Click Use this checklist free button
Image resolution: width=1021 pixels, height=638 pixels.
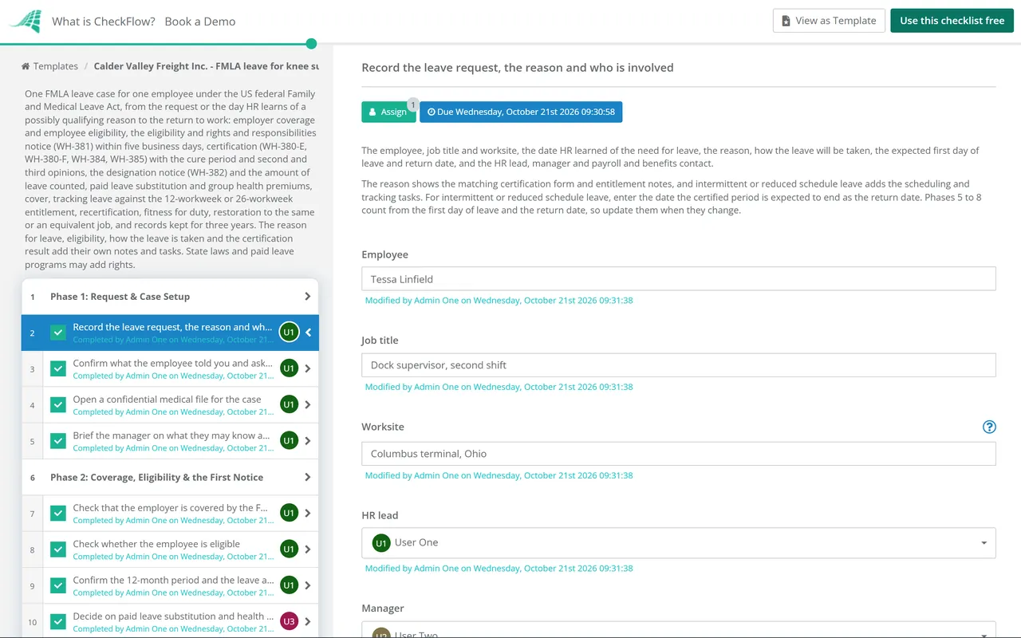click(x=952, y=21)
